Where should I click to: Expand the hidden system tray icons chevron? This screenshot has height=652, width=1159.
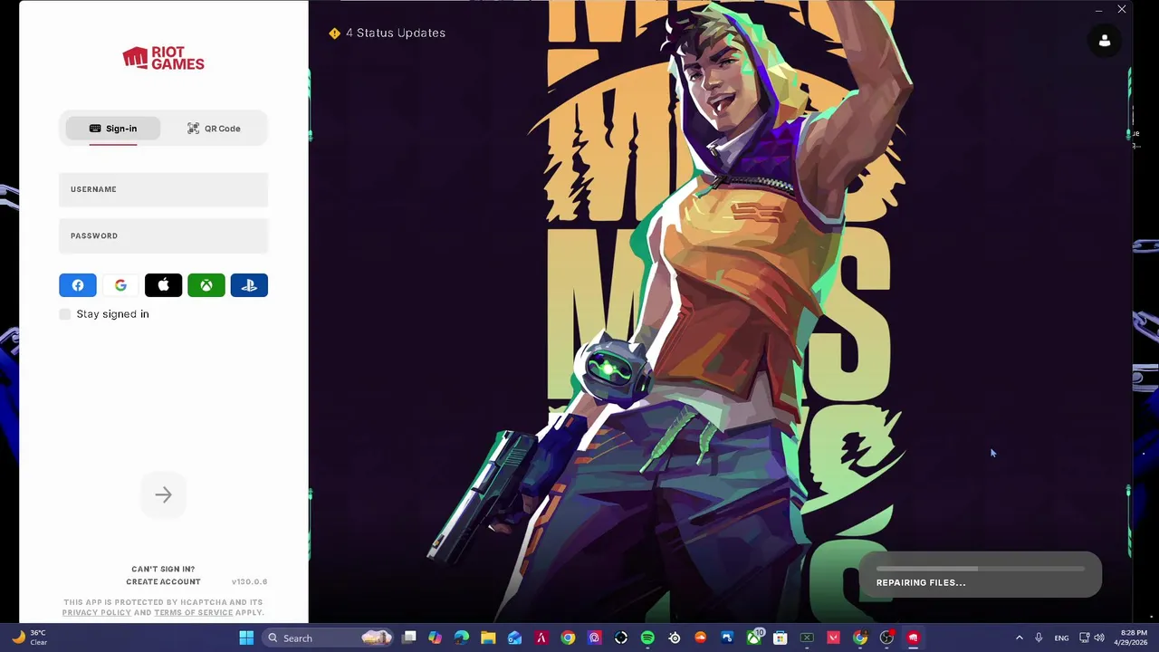click(x=1019, y=638)
